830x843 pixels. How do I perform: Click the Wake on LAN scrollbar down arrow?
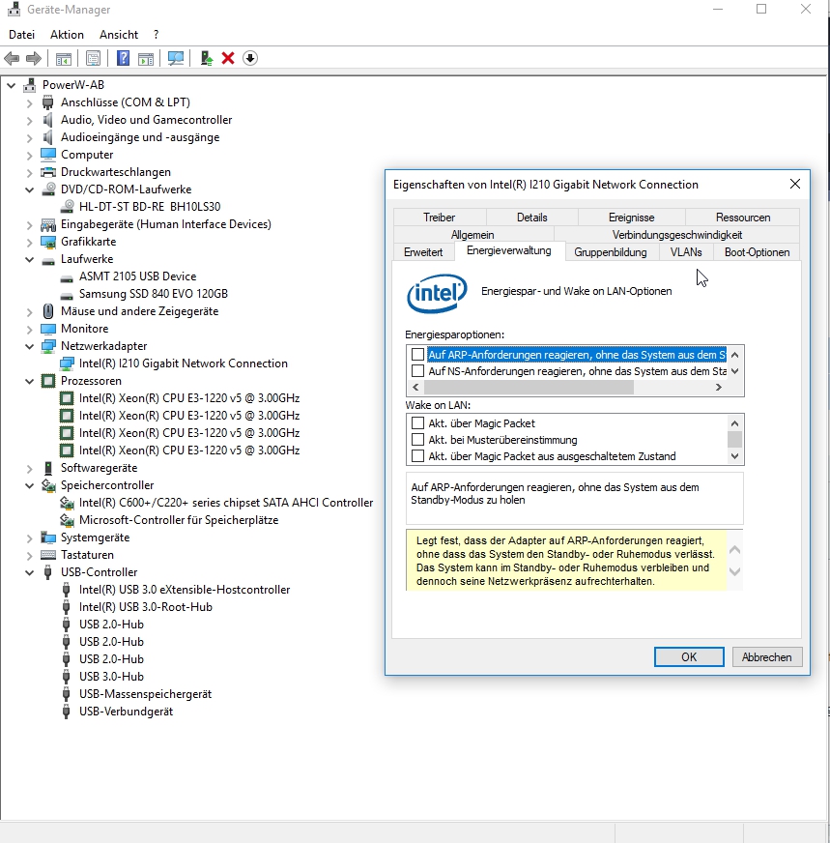coord(735,456)
